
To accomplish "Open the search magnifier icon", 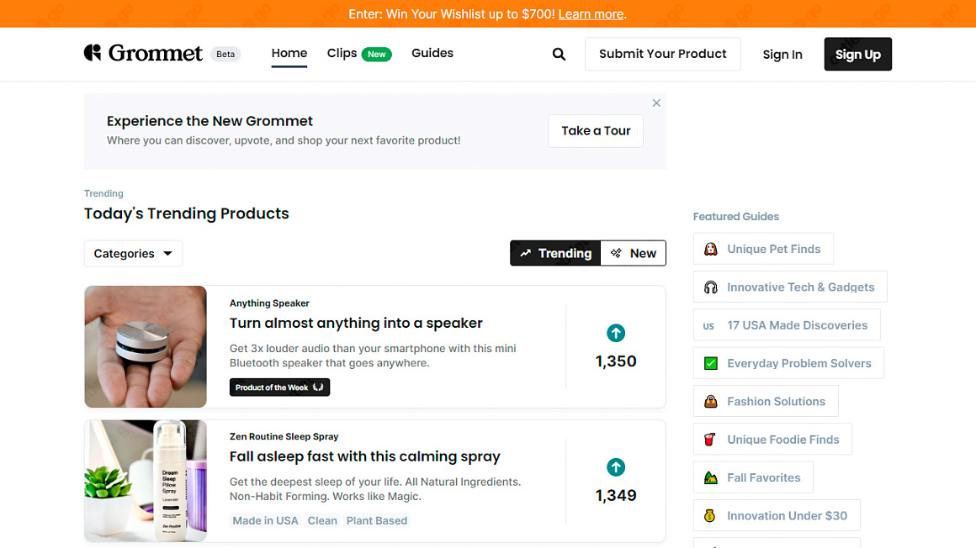I will click(x=559, y=54).
